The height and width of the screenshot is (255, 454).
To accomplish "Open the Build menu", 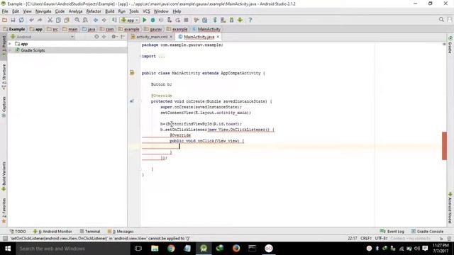I will (x=109, y=11).
